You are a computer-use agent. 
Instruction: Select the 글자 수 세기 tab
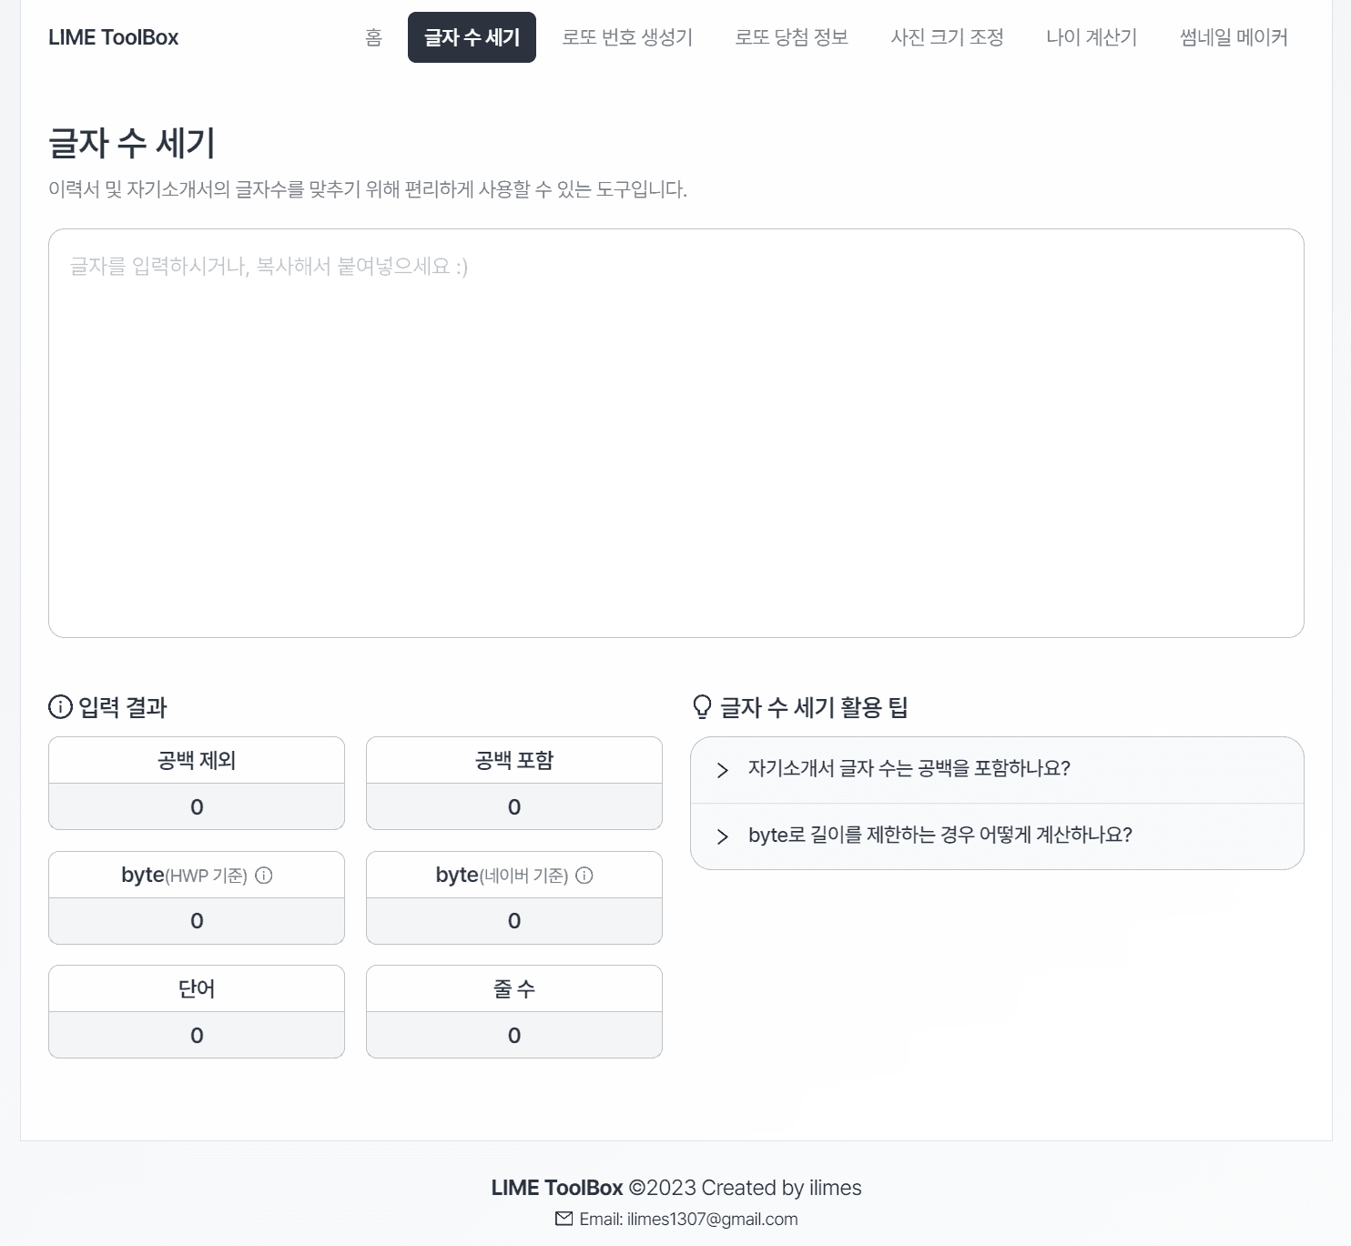472,37
